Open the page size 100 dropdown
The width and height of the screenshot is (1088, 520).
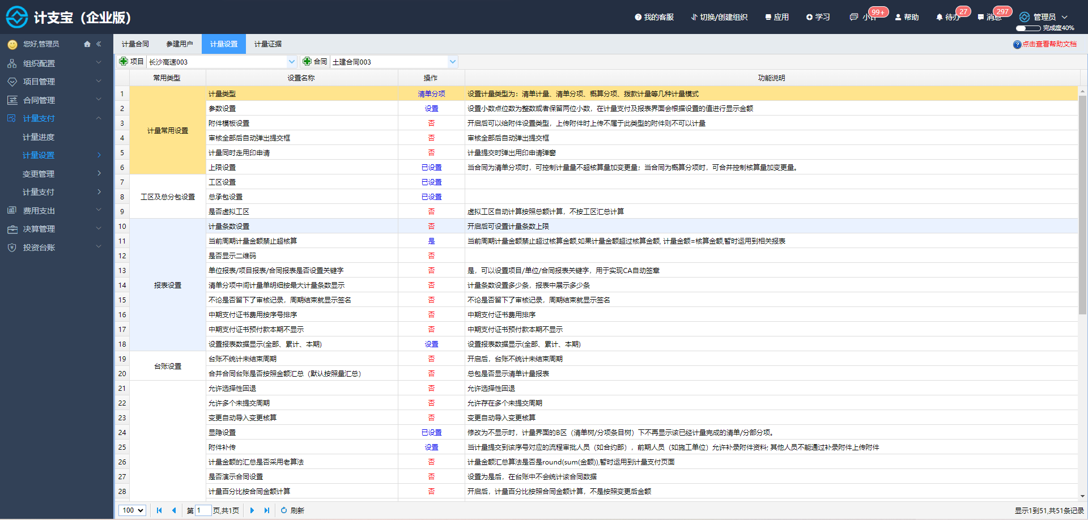[x=132, y=510]
